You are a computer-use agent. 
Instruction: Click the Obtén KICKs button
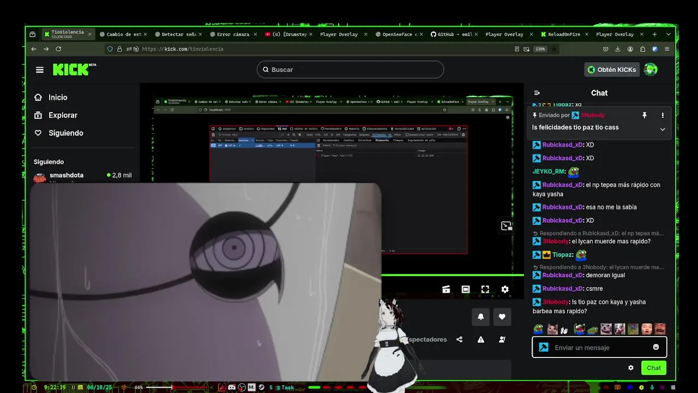click(x=612, y=69)
